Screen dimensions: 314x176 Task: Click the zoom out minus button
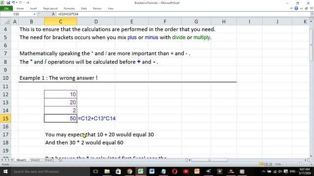point(285,164)
